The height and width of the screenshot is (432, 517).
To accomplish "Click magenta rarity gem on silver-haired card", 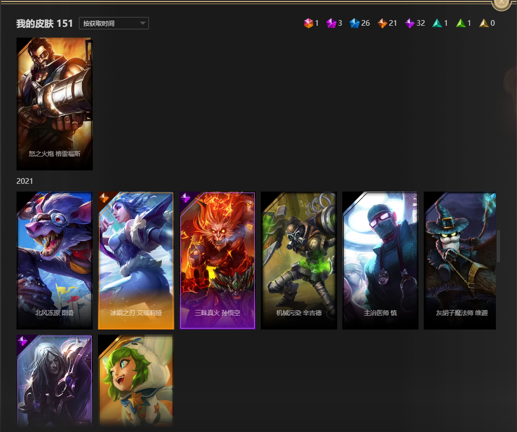I will click(23, 341).
